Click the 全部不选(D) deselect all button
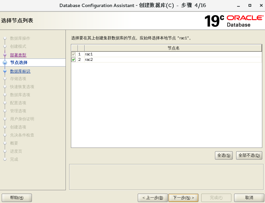The image size is (265, 203). coord(249,155)
